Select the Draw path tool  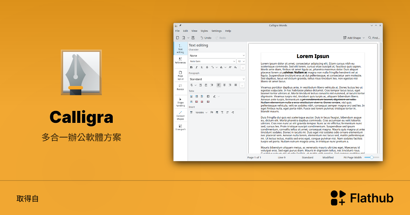click(180, 127)
